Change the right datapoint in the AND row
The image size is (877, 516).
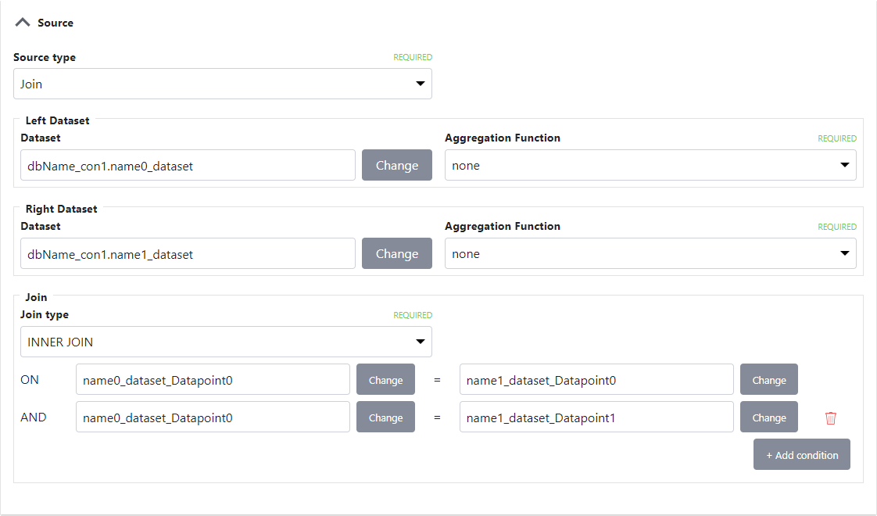pyautogui.click(x=768, y=417)
